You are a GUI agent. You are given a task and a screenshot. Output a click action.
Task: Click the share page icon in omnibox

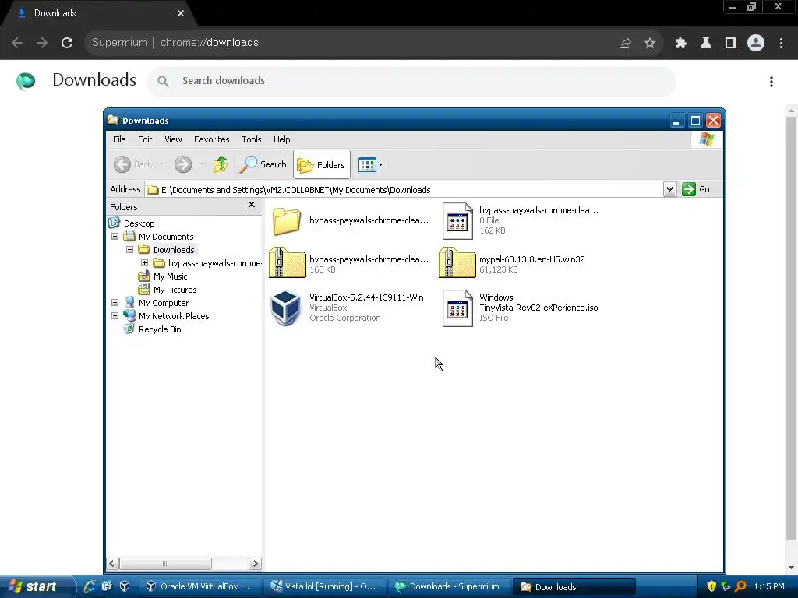[x=625, y=44]
